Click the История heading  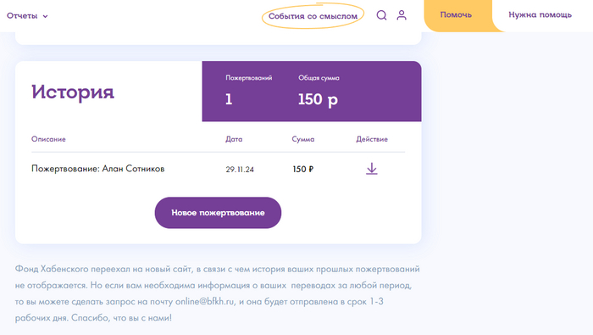click(73, 92)
